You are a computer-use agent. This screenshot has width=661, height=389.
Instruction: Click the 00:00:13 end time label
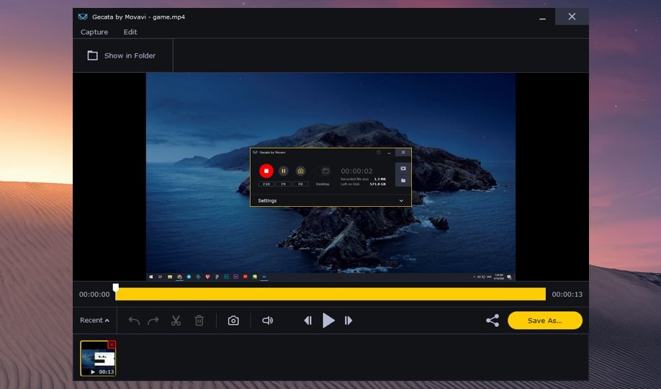[x=567, y=295]
